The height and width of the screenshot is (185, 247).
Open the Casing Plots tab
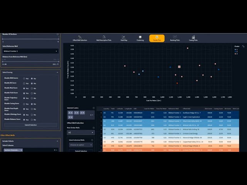pyautogui.click(x=193, y=39)
